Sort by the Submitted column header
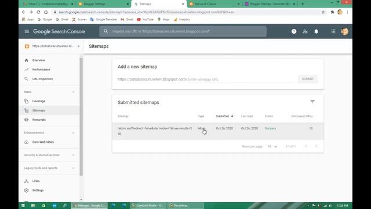Viewport: 371px width, 209px height. (x=224, y=116)
